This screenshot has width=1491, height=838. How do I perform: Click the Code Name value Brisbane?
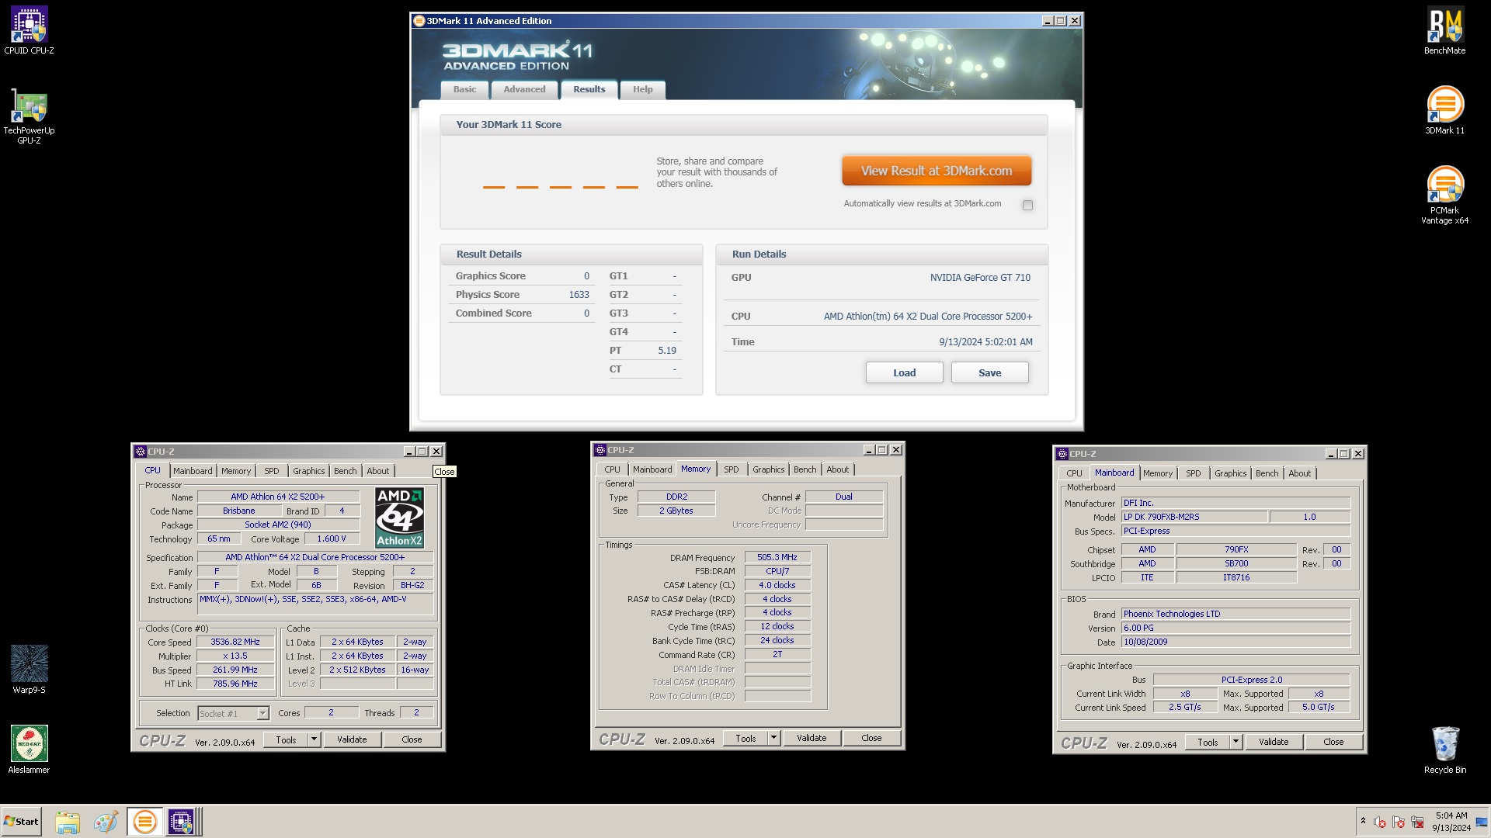pos(239,511)
